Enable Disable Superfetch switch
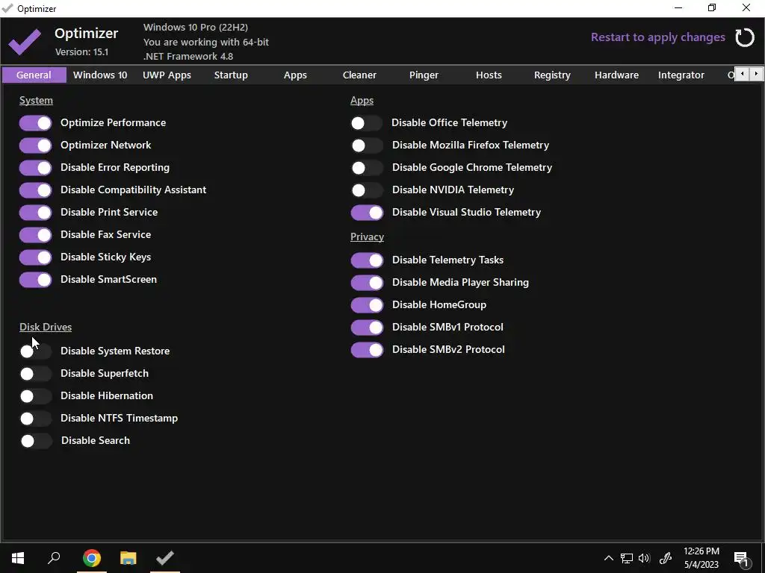 (36, 373)
